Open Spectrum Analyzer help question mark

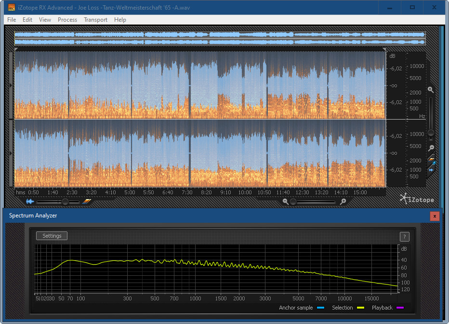point(404,236)
